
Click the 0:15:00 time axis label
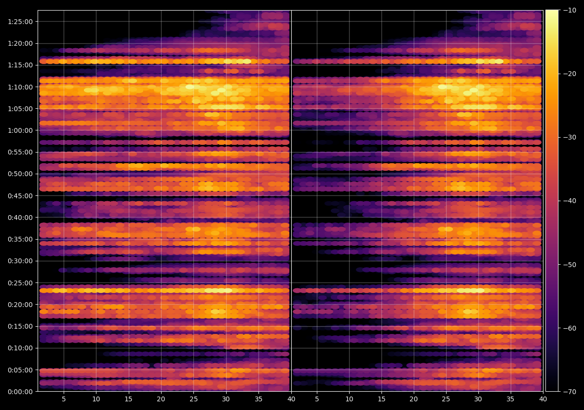coord(20,326)
